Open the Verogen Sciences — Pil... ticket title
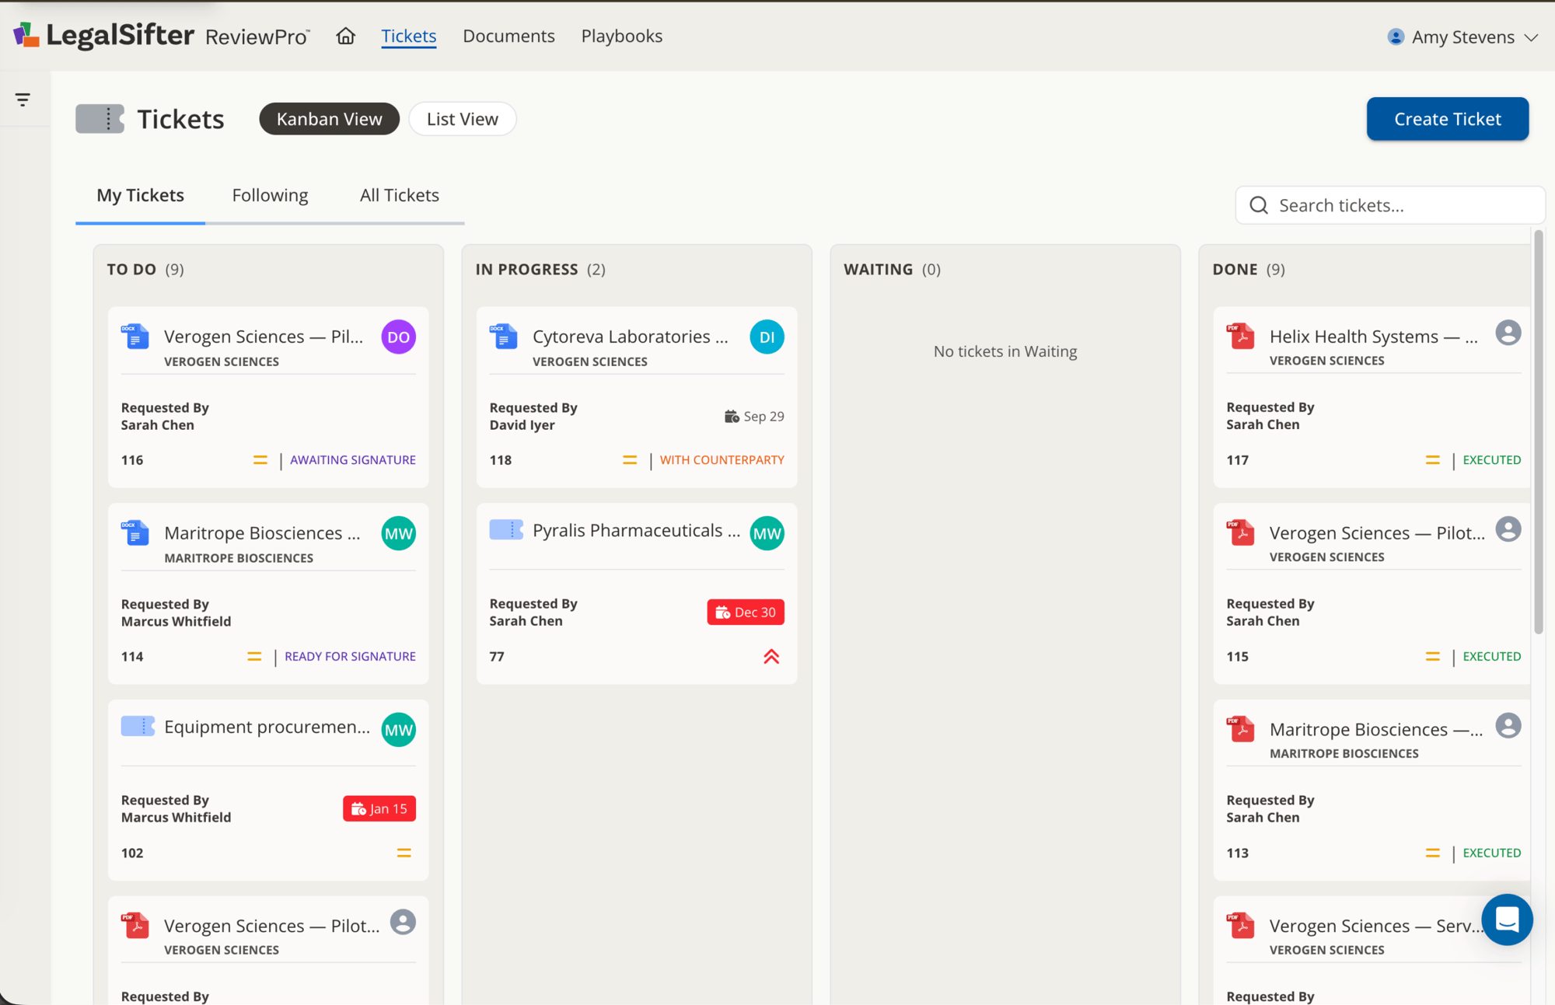 tap(264, 337)
